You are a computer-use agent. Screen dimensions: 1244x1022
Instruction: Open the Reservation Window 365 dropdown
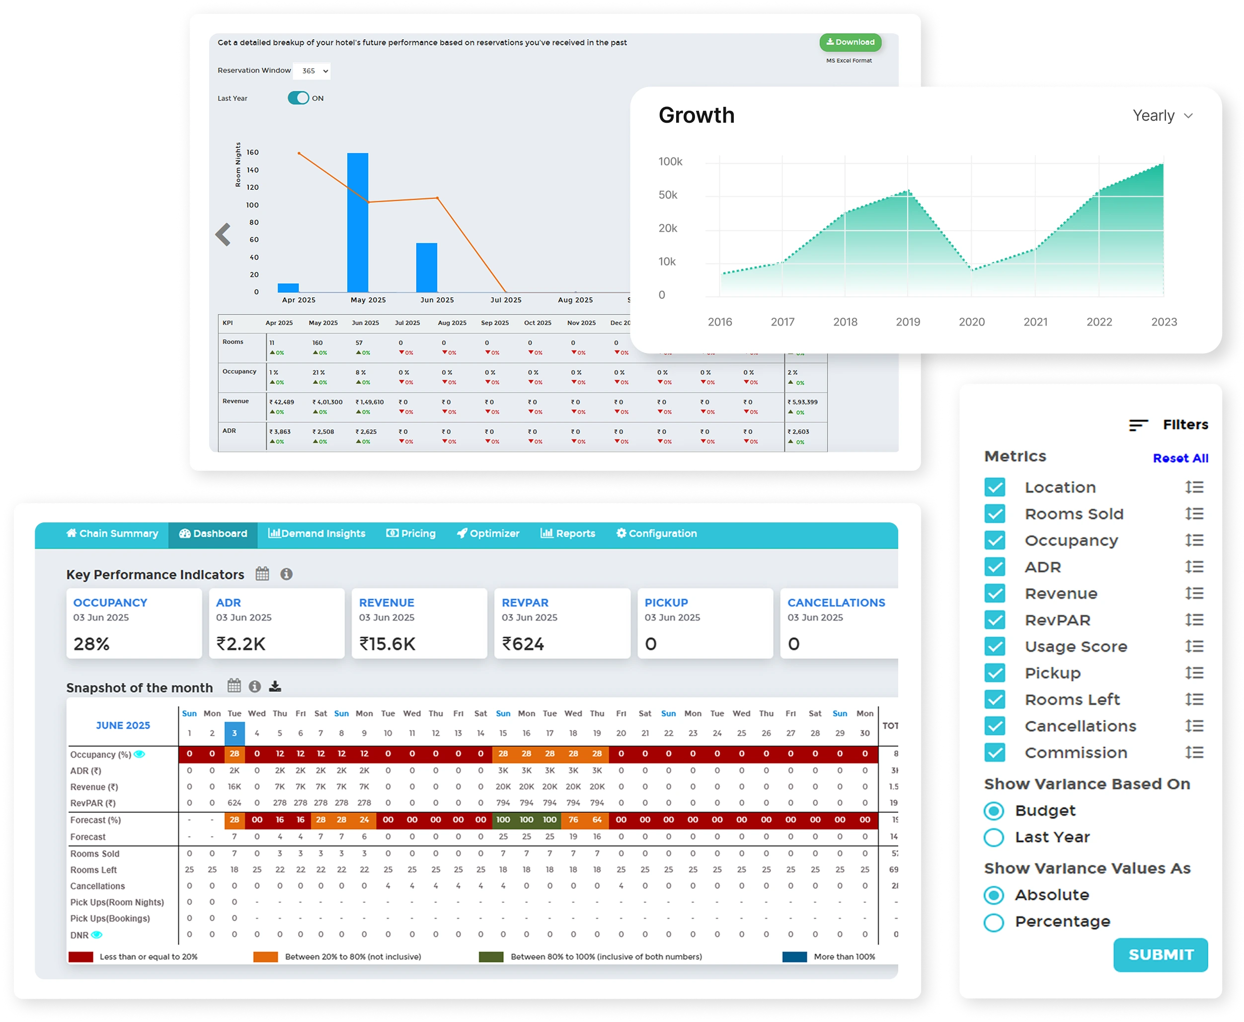click(x=311, y=71)
